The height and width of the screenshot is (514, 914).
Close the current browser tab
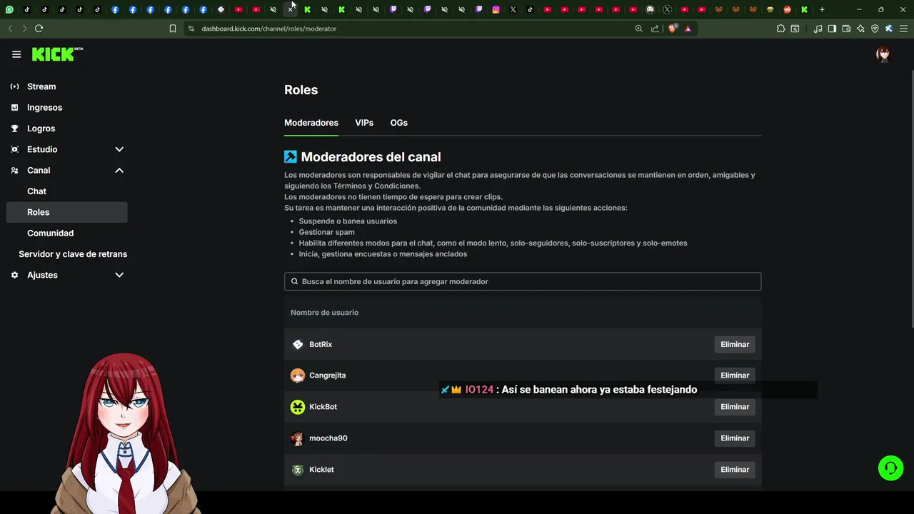(x=291, y=9)
